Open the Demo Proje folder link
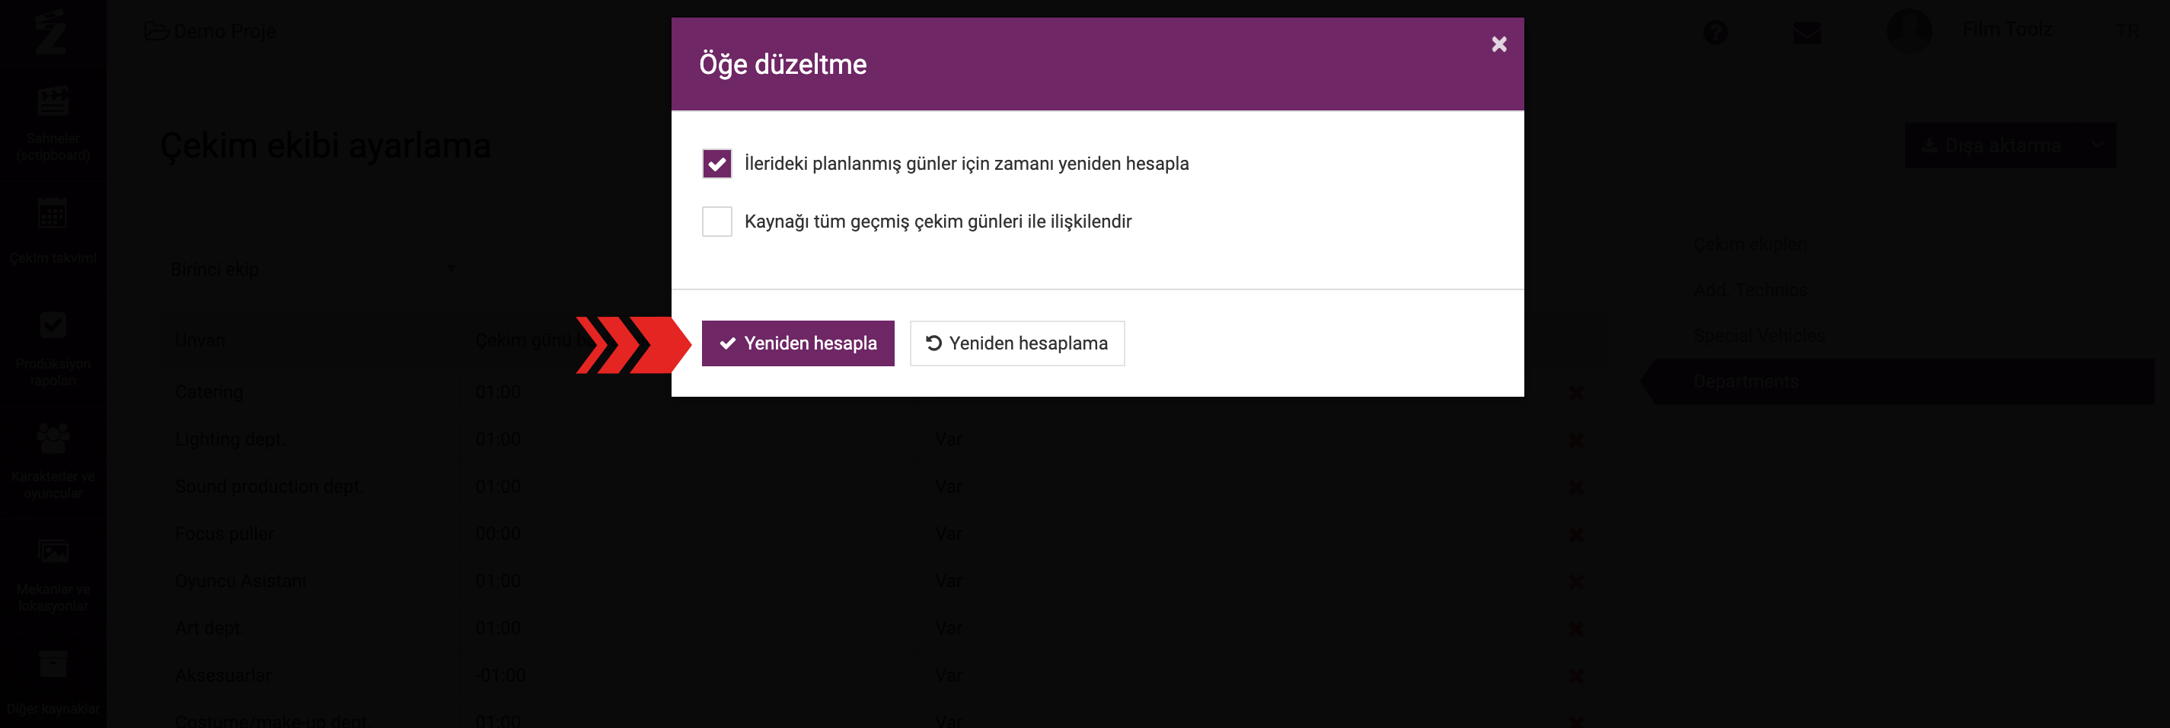Screen dimensions: 2170x728 click(209, 31)
